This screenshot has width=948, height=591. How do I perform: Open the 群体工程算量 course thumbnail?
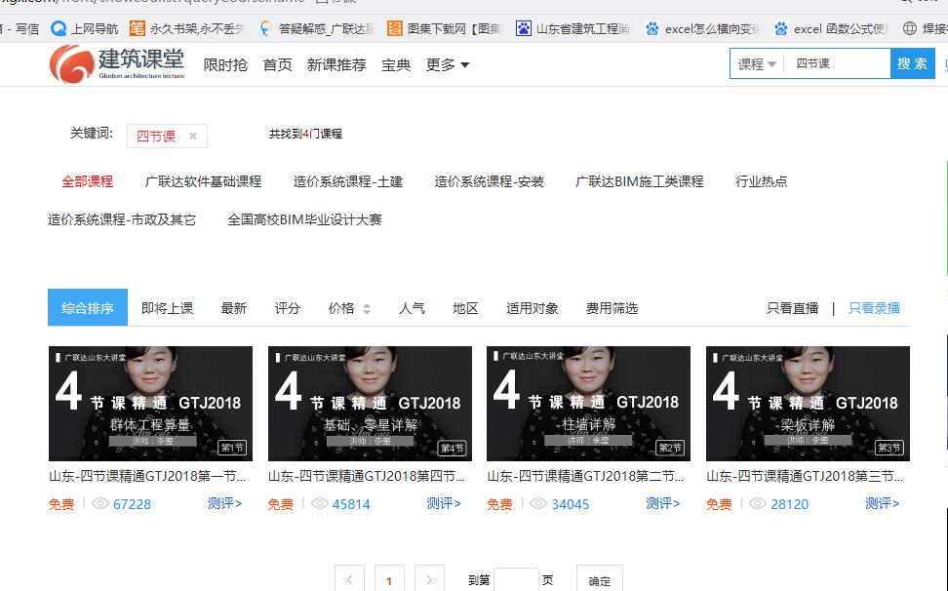pyautogui.click(x=150, y=403)
